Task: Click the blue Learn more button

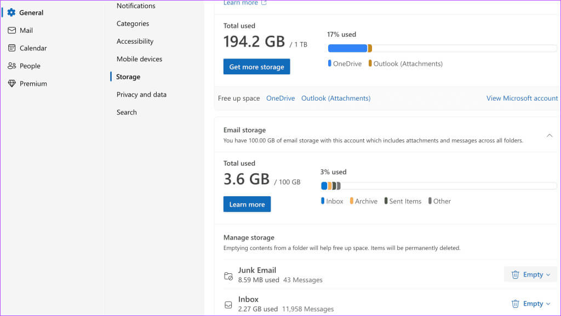Action: tap(247, 204)
